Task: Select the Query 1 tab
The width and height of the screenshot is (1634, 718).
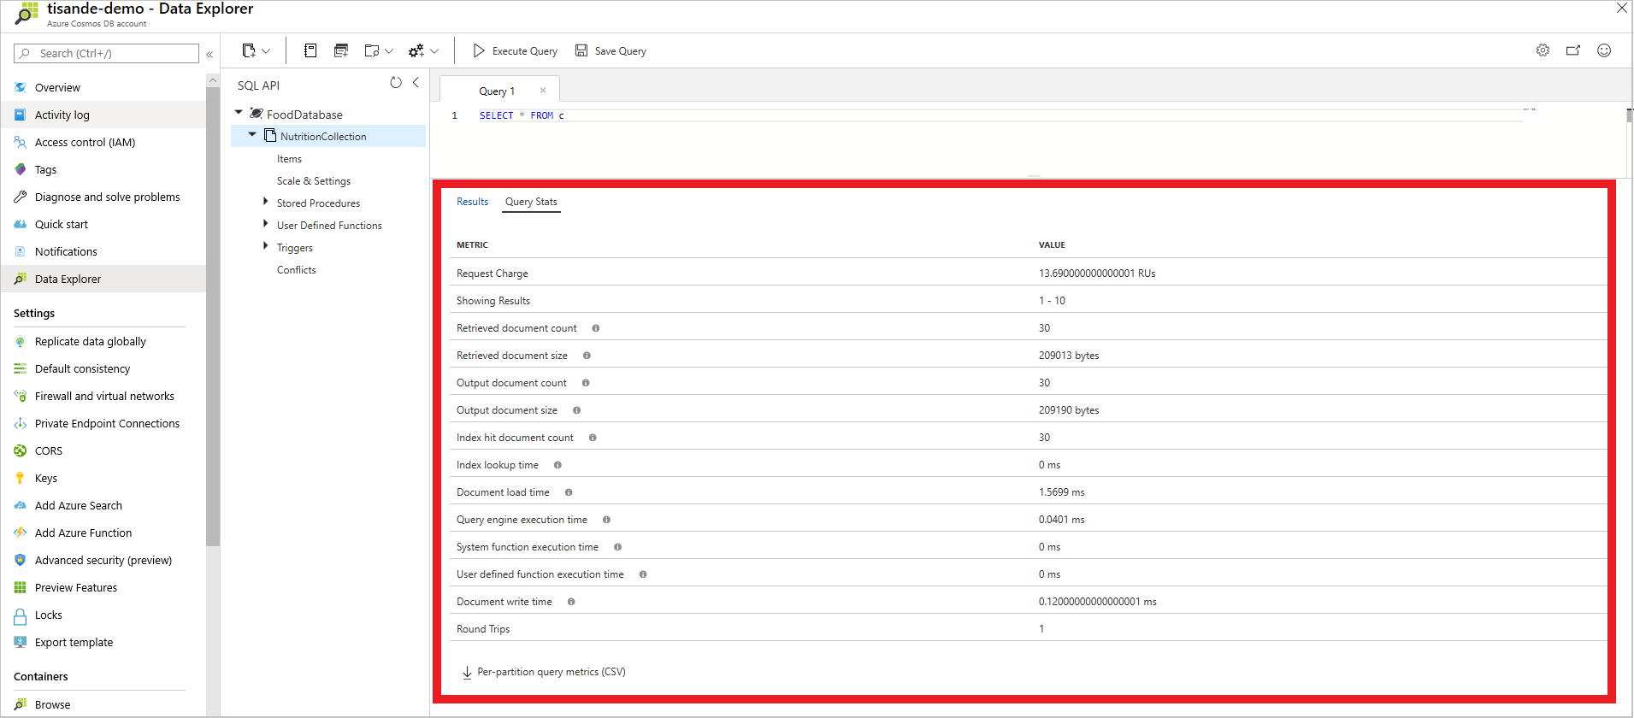Action: point(497,91)
